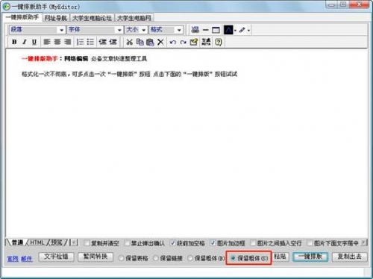Open the 官网 link
The image size is (373, 279).
click(x=13, y=259)
